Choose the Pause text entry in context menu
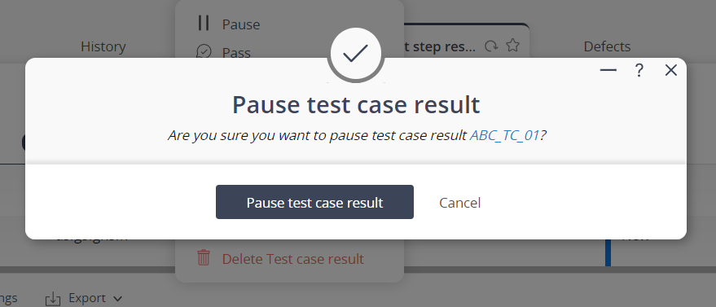 coord(241,24)
